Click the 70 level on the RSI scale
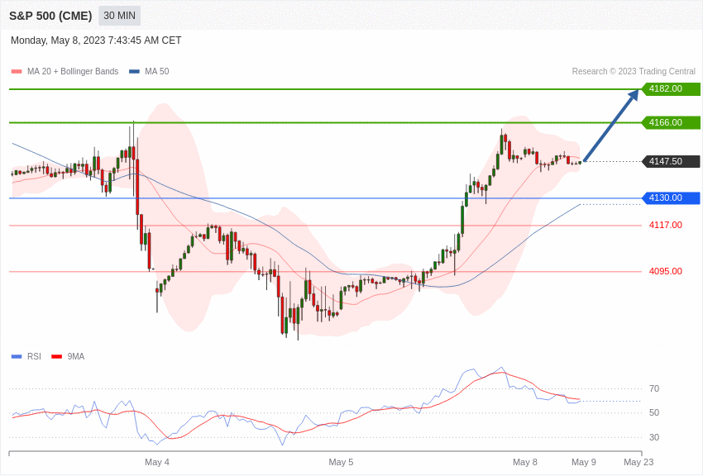The image size is (703, 476). (653, 388)
